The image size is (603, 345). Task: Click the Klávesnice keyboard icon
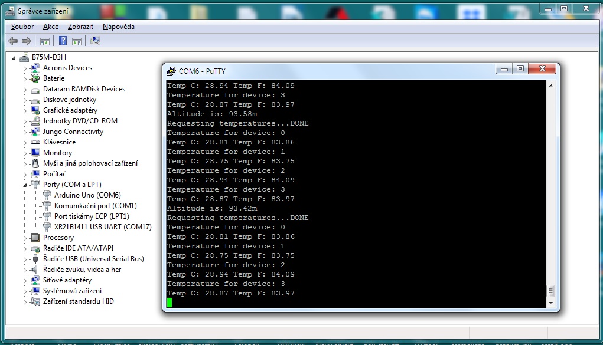tap(35, 142)
